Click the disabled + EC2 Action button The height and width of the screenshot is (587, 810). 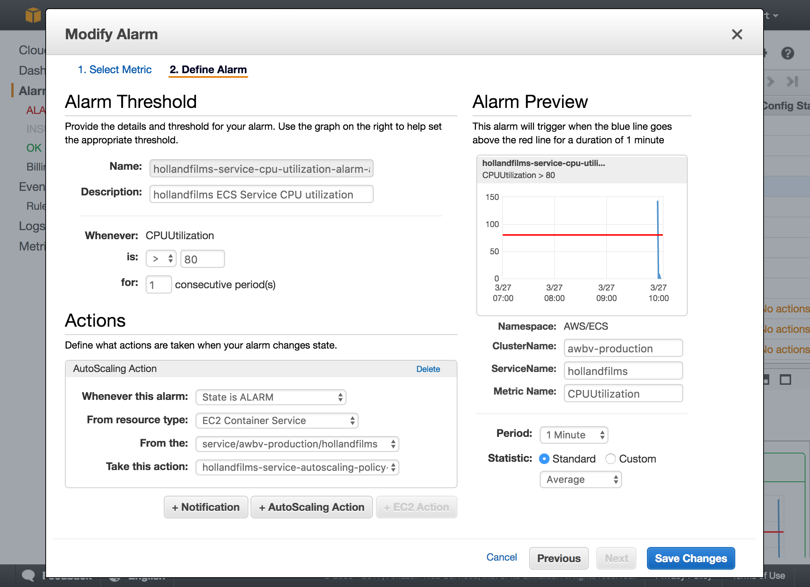click(x=416, y=507)
